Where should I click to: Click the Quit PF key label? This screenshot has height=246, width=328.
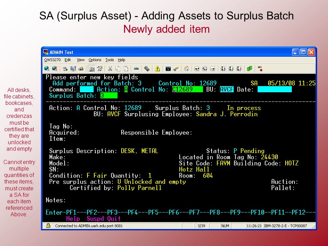click(x=114, y=219)
